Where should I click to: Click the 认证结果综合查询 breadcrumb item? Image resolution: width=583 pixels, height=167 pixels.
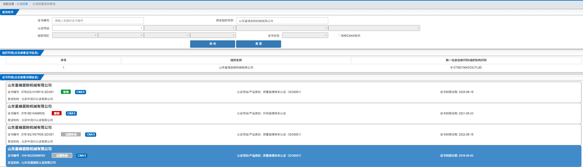pos(44,4)
